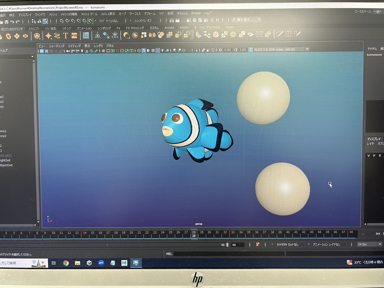Click the pause Viewport 2.0 update icon
This screenshot has height=288, width=384.
point(217,20)
